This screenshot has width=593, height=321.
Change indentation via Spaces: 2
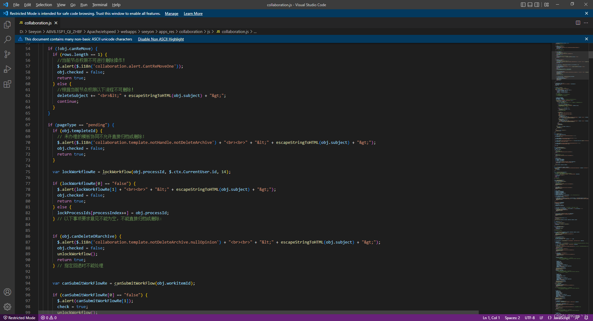[512, 318]
